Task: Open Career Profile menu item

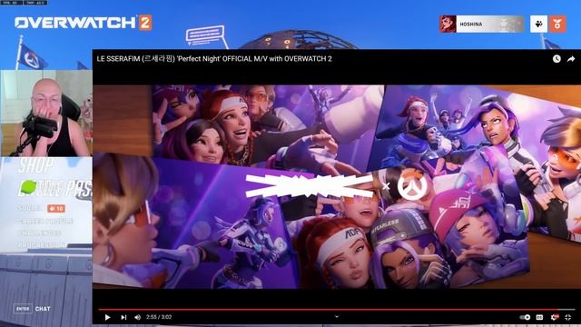Action: pyautogui.click(x=45, y=222)
